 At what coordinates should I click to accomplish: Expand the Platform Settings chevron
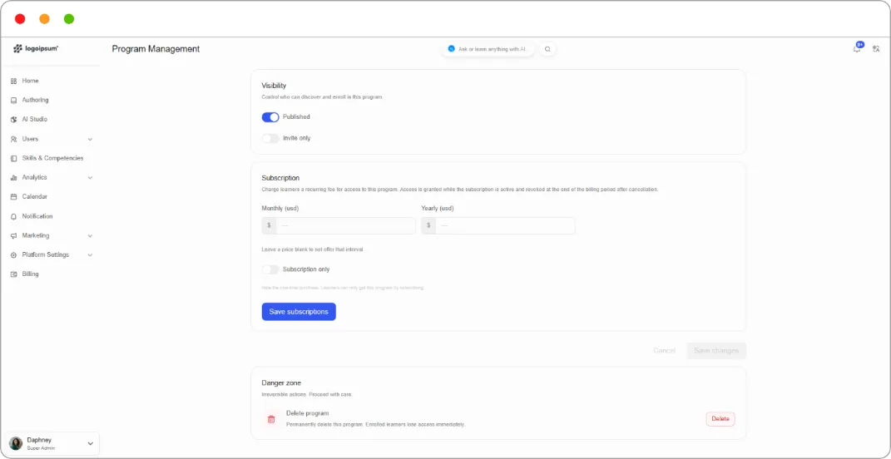click(90, 255)
